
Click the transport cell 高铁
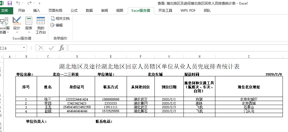click(x=200, y=103)
